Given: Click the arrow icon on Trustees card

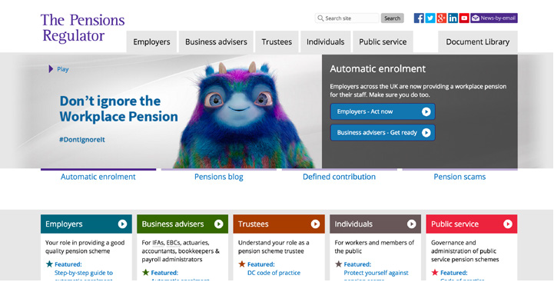Looking at the screenshot, I should pos(315,224).
